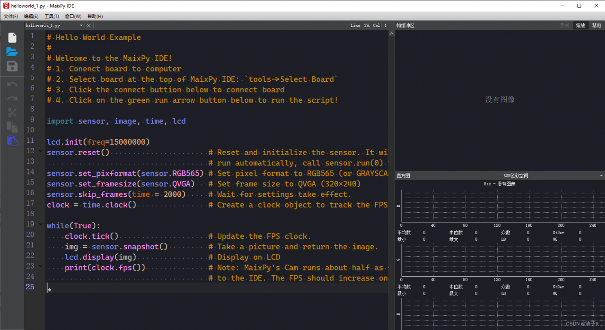Click the 'Line: 25, Col: 1' position indicator
This screenshot has height=330, width=605.
coord(369,26)
